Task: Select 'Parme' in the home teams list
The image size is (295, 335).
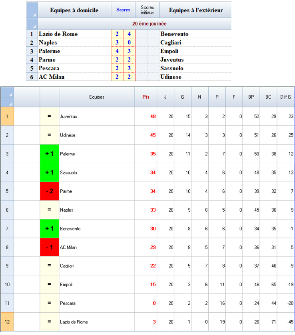Action: (74, 59)
